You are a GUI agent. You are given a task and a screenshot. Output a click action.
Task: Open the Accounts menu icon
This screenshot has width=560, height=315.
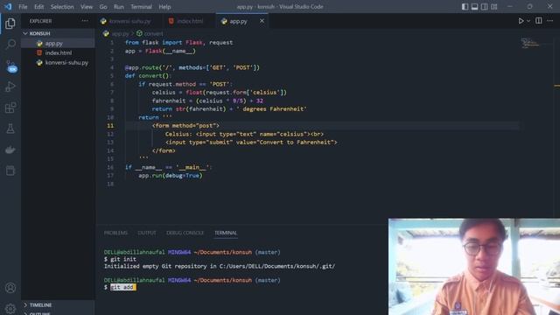(x=10, y=288)
